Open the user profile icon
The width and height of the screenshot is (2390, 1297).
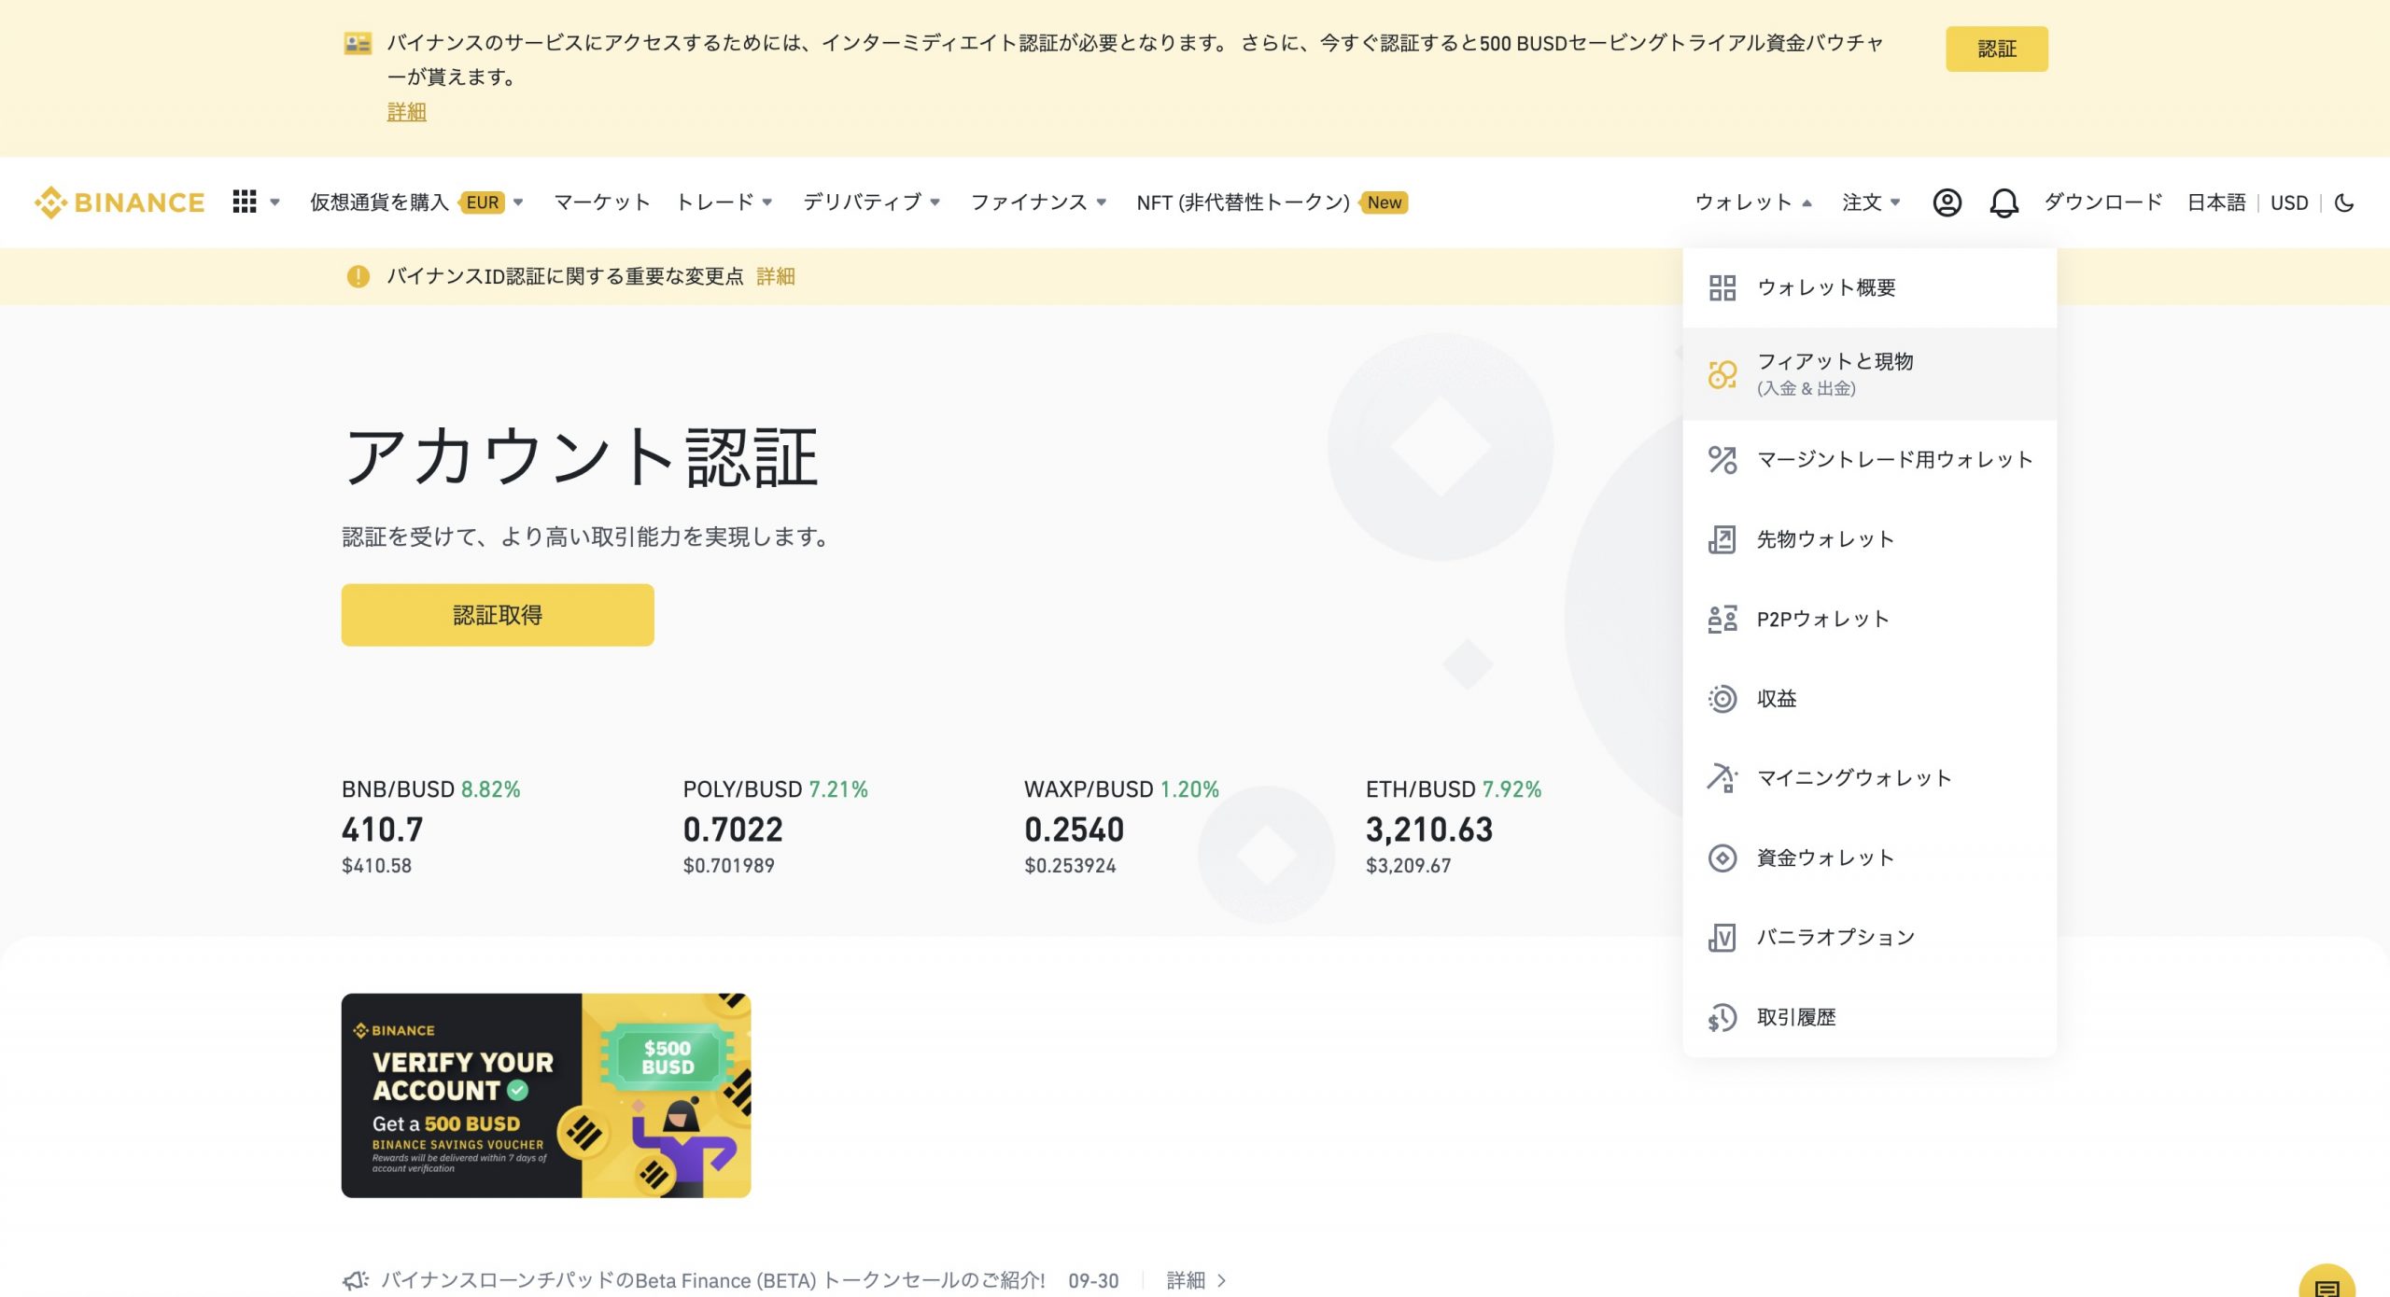pos(1947,202)
